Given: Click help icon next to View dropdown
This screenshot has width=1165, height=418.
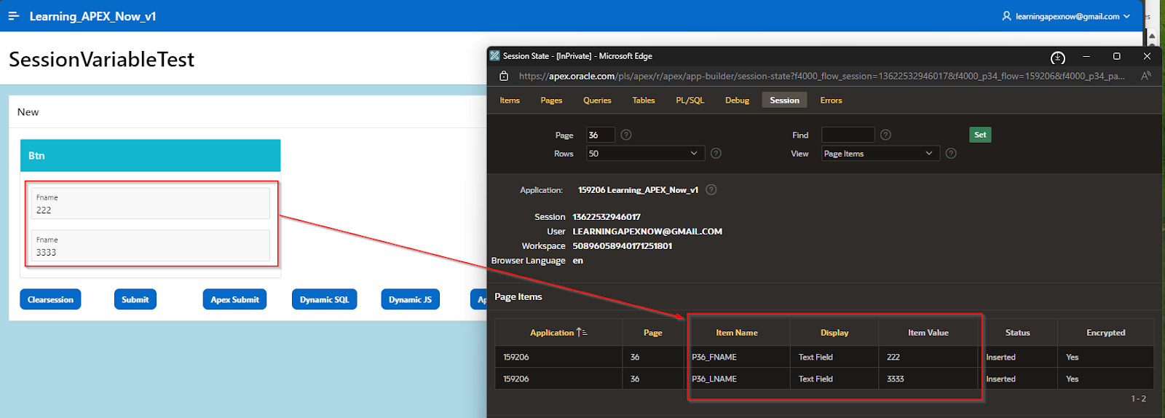Looking at the screenshot, I should [951, 153].
